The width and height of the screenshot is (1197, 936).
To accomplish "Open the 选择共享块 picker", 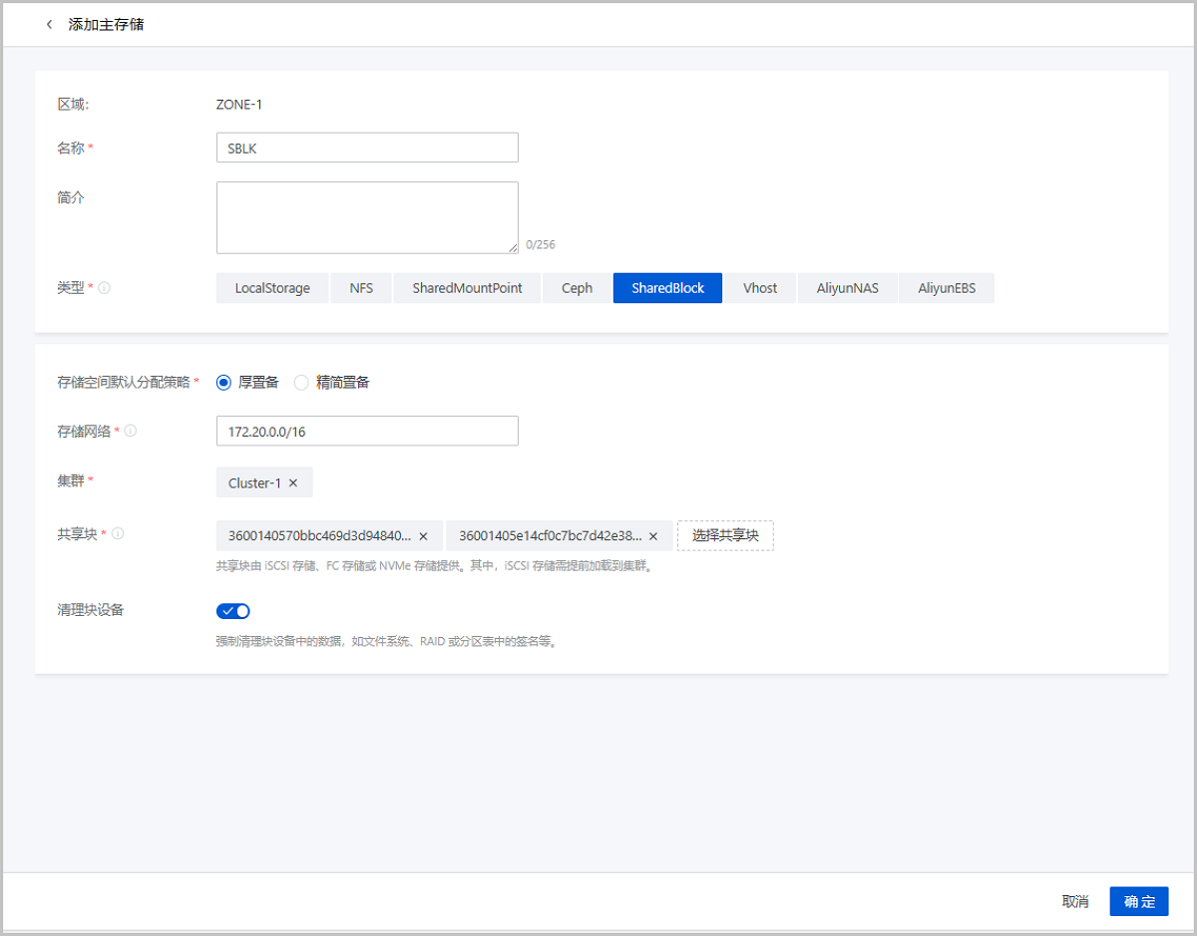I will (725, 535).
